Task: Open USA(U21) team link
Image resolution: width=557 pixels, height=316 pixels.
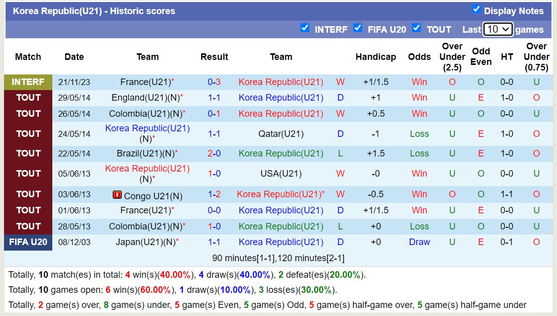Action: coord(281,174)
